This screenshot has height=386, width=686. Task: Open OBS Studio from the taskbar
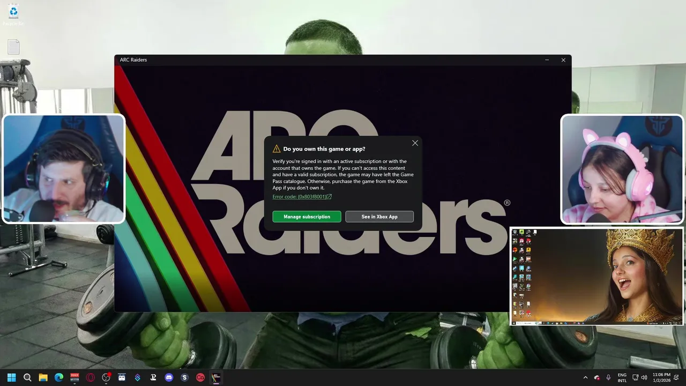point(106,377)
